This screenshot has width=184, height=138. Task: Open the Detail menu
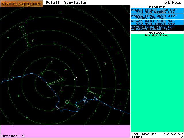click(x=53, y=3)
